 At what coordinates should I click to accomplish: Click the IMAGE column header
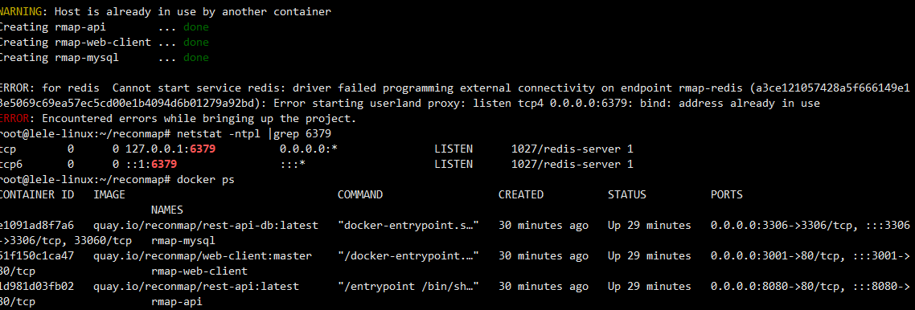coord(109,195)
